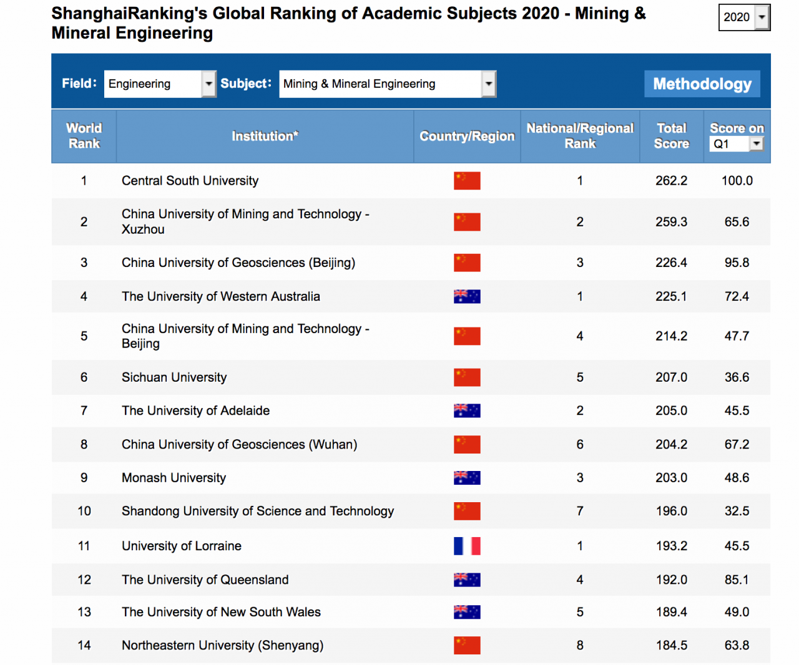The height and width of the screenshot is (665, 799).
Task: Click Australia flag beside University of Adelaide
Action: point(467,410)
